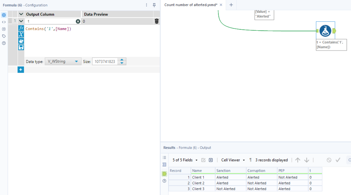Add a new formula with the plus button
The width and height of the screenshot is (351, 195).
pos(21,69)
